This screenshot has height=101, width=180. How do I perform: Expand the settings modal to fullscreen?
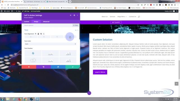pyautogui.click(x=74, y=15)
